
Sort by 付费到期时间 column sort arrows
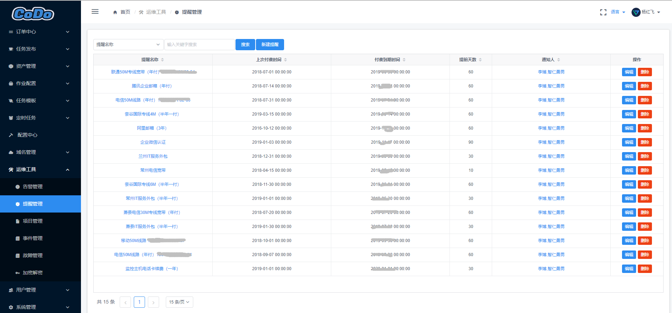[404, 60]
